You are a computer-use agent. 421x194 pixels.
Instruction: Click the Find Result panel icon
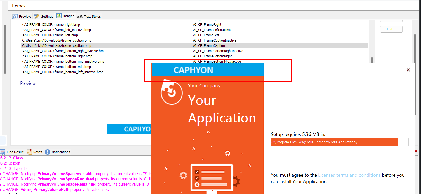coord(3,152)
